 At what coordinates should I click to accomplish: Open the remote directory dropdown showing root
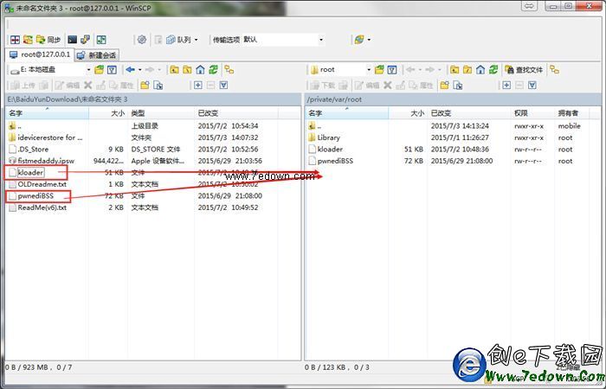341,70
